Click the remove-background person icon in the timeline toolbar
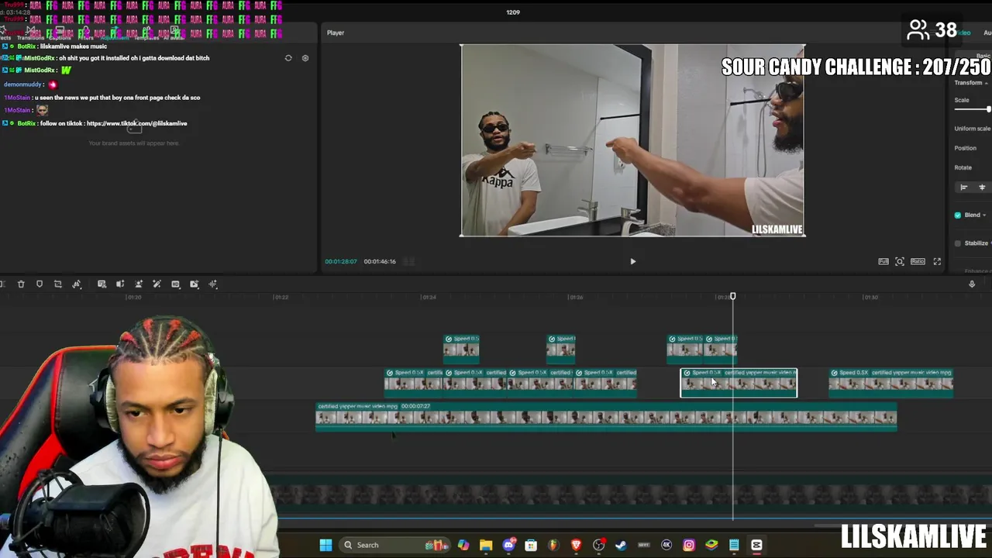The height and width of the screenshot is (558, 992). [139, 284]
